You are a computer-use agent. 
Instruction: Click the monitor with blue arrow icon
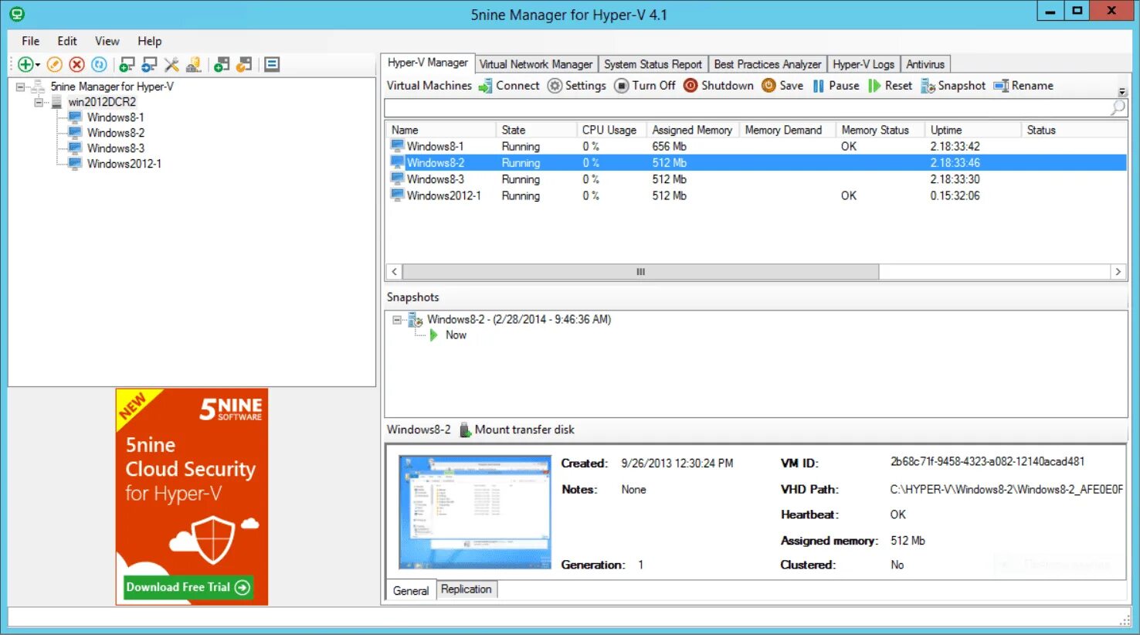coord(150,65)
